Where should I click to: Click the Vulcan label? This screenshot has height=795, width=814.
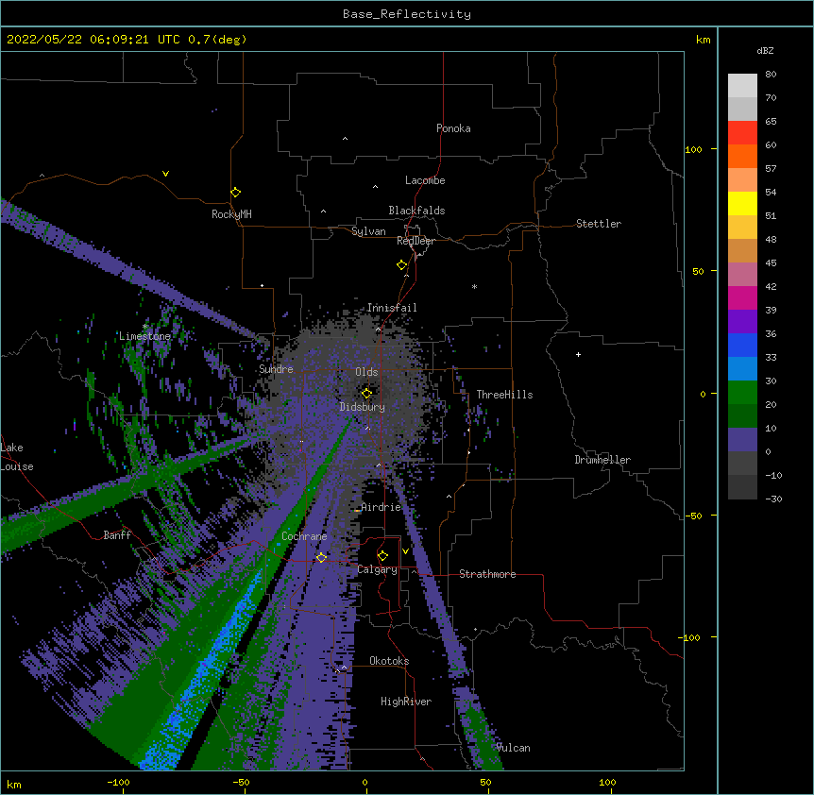514,748
